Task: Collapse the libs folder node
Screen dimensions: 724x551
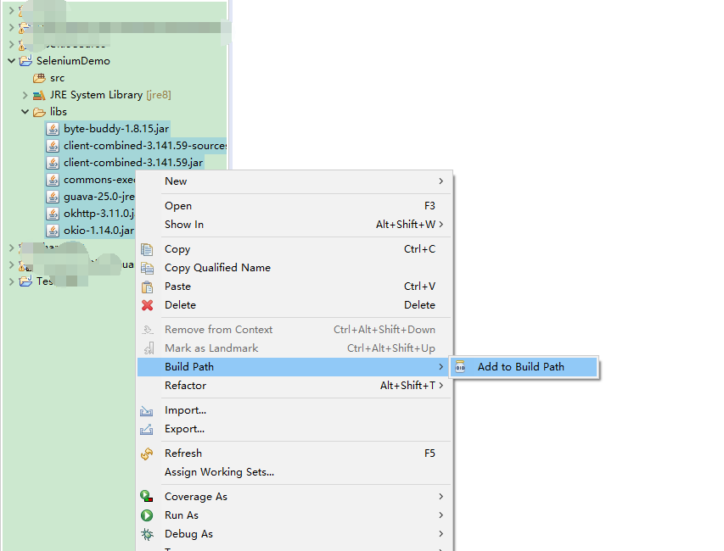Action: (x=25, y=112)
